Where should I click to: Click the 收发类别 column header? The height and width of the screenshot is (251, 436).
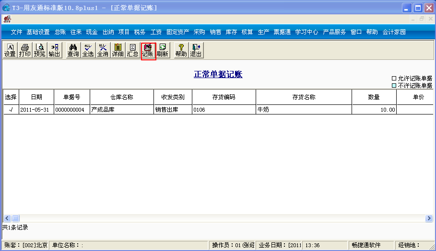pyautogui.click(x=173, y=97)
